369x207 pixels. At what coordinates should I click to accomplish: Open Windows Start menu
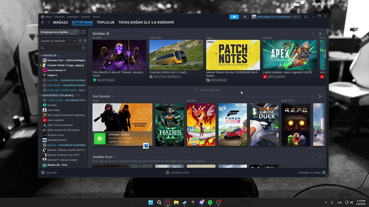(x=151, y=202)
